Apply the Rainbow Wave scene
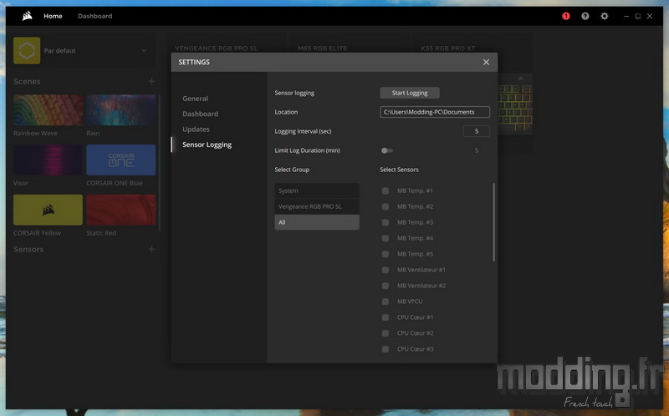The height and width of the screenshot is (416, 669). point(48,110)
